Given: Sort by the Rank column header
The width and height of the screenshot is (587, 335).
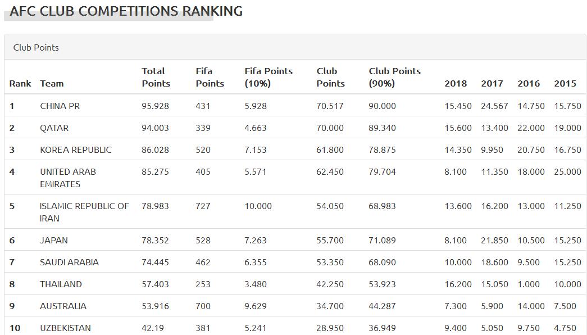Looking at the screenshot, I should click(20, 83).
